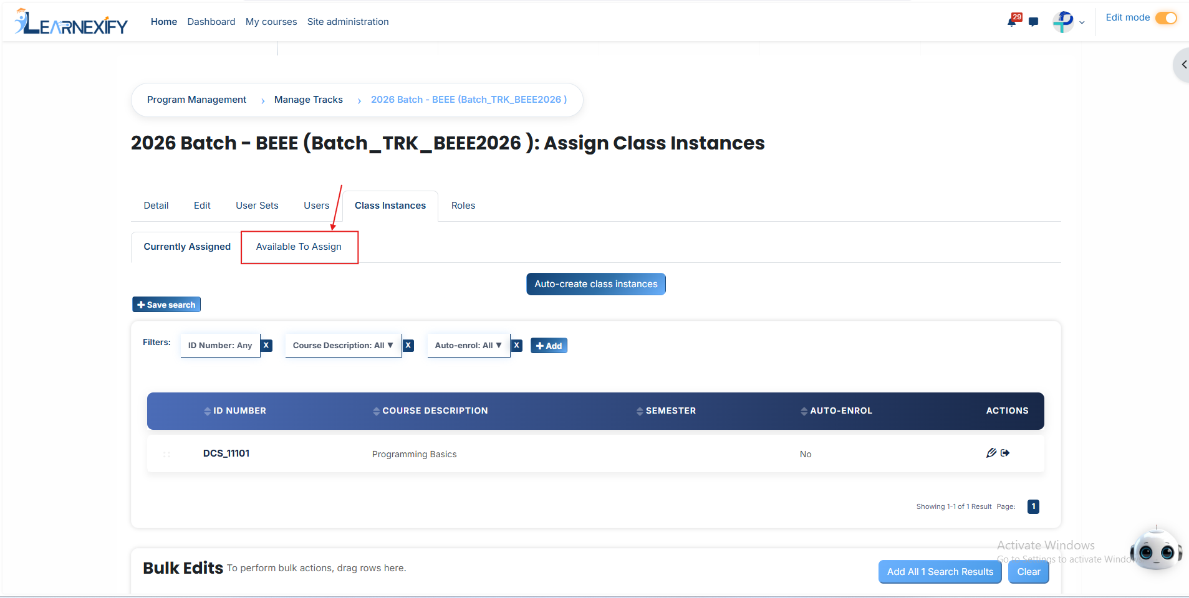Screen dimensions: 1189x598
Task: Open the User Sets tab
Action: click(257, 206)
